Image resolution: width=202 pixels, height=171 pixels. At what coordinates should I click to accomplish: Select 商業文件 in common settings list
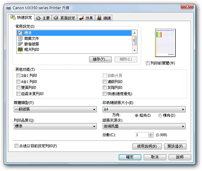(x=74, y=38)
